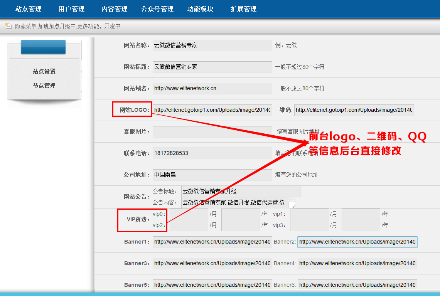Click the 联系电话 input field
Image resolution: width=440 pixels, height=296 pixels.
[212, 153]
